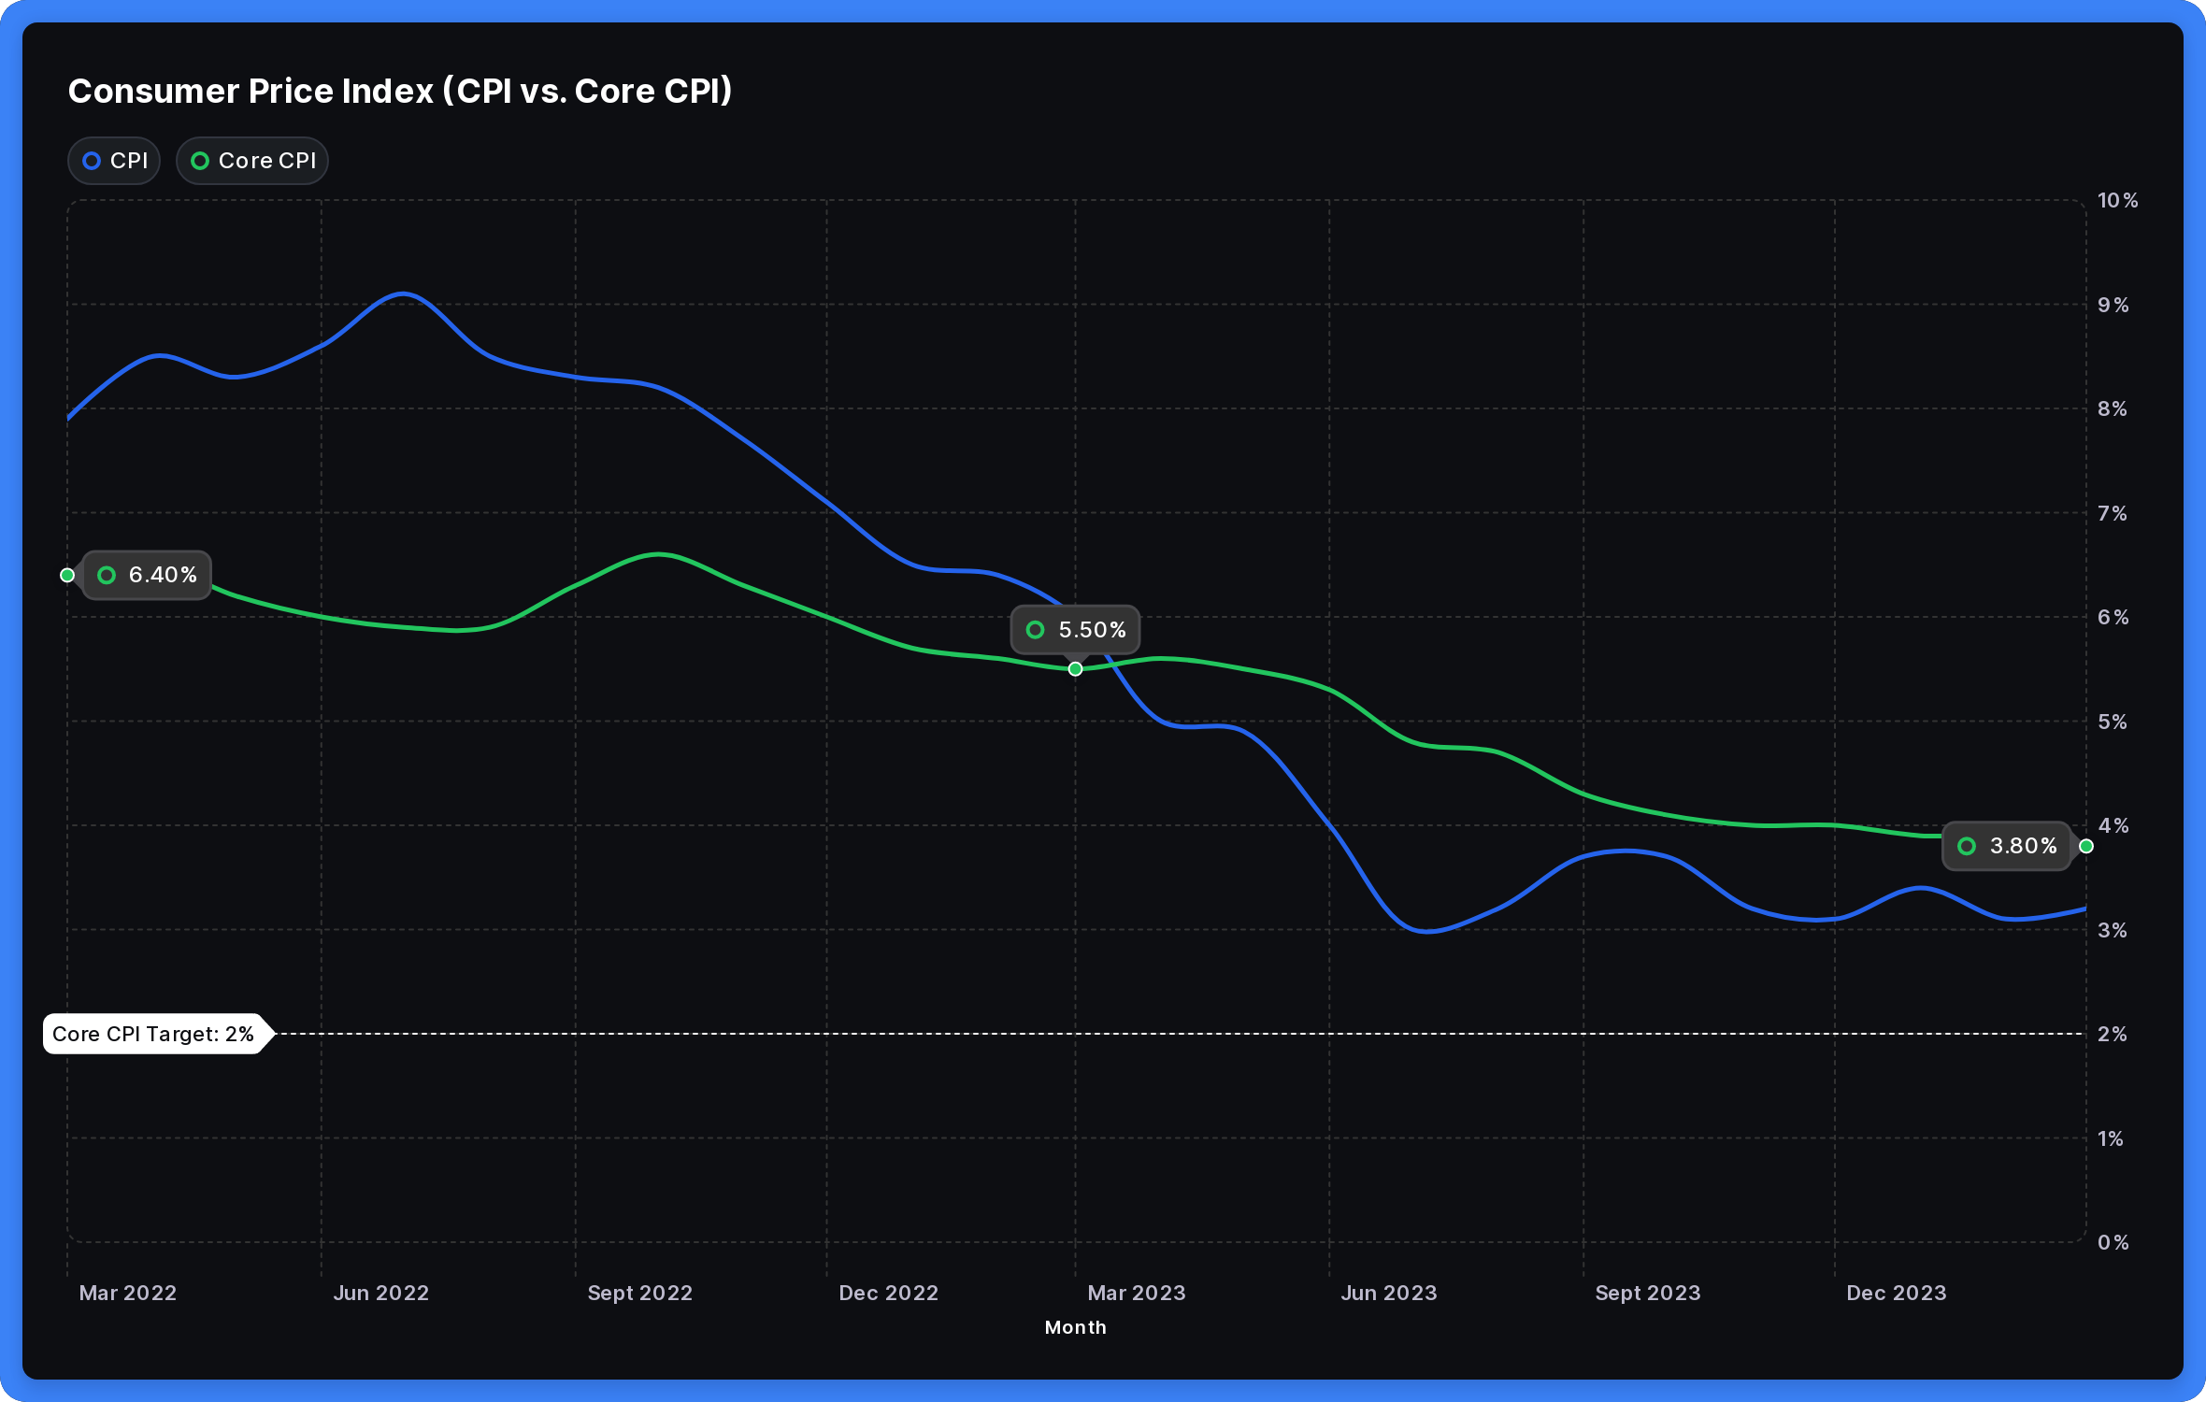The width and height of the screenshot is (2206, 1402).
Task: Click the 3.80% Core CPI tooltip
Action: [x=2007, y=846]
